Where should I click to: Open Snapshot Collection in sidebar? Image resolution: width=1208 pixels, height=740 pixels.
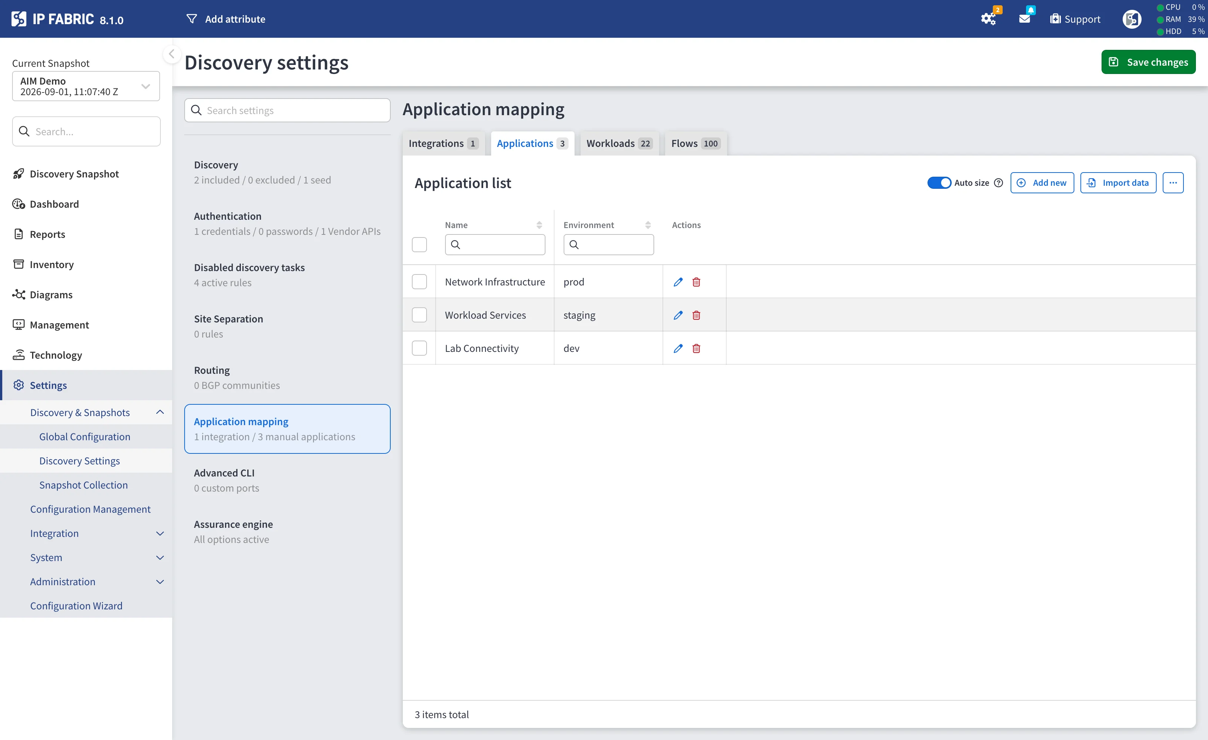(x=83, y=485)
